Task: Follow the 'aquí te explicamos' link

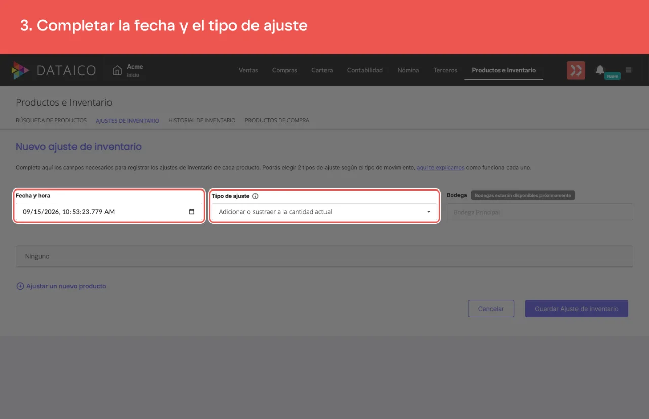Action: tap(441, 168)
